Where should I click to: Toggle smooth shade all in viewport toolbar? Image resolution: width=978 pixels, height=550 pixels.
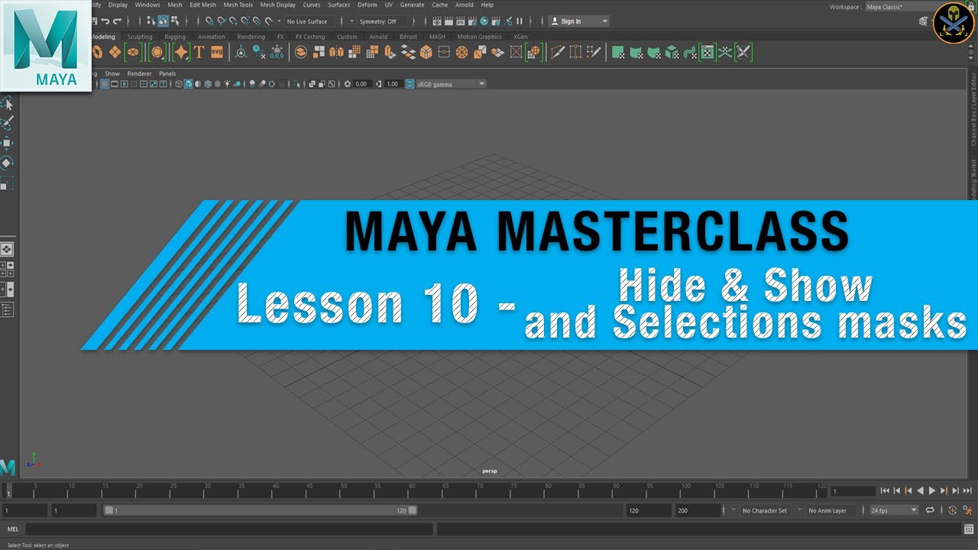tap(188, 84)
